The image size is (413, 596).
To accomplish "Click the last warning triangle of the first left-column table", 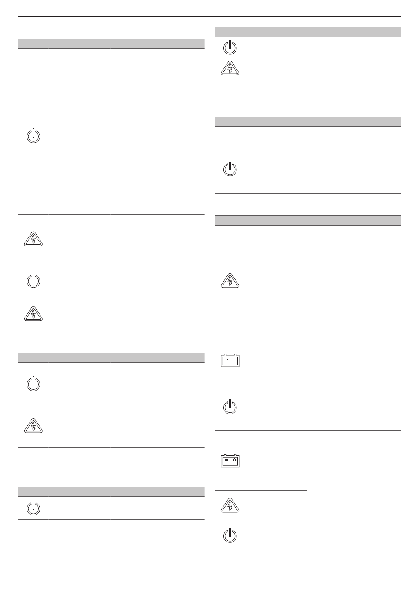I will (x=33, y=314).
